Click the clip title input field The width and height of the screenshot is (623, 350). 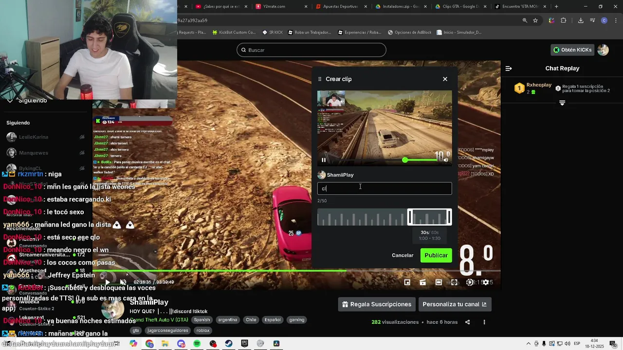click(x=385, y=189)
